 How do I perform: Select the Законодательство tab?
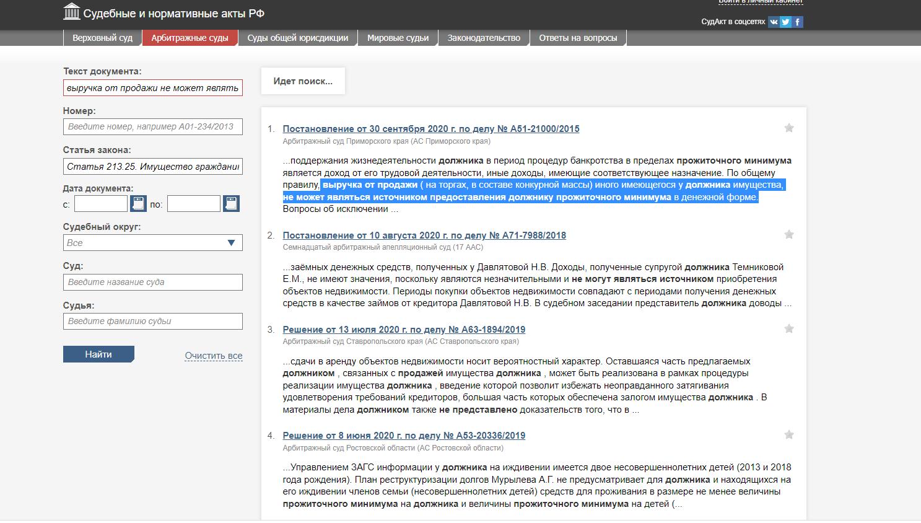[x=484, y=38]
